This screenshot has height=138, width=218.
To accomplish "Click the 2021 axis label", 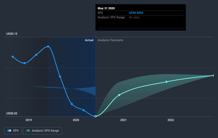I will pos(123,120).
